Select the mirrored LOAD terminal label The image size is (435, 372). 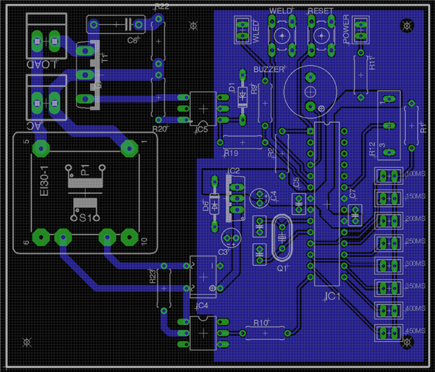tap(41, 65)
